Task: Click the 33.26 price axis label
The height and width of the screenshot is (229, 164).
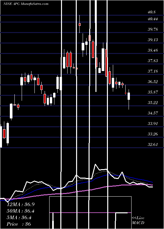Action: coord(153,134)
